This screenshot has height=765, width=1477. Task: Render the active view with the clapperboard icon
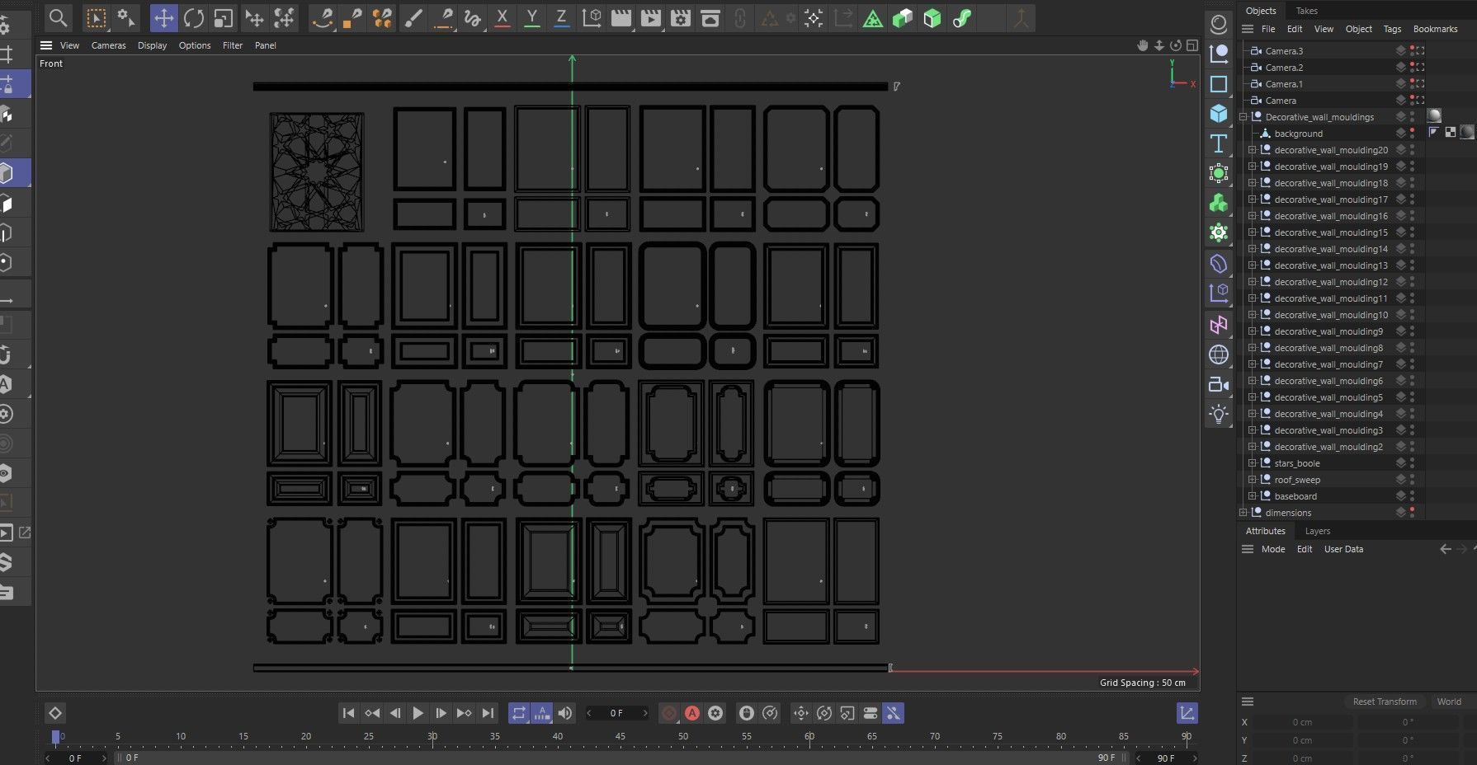pos(621,17)
